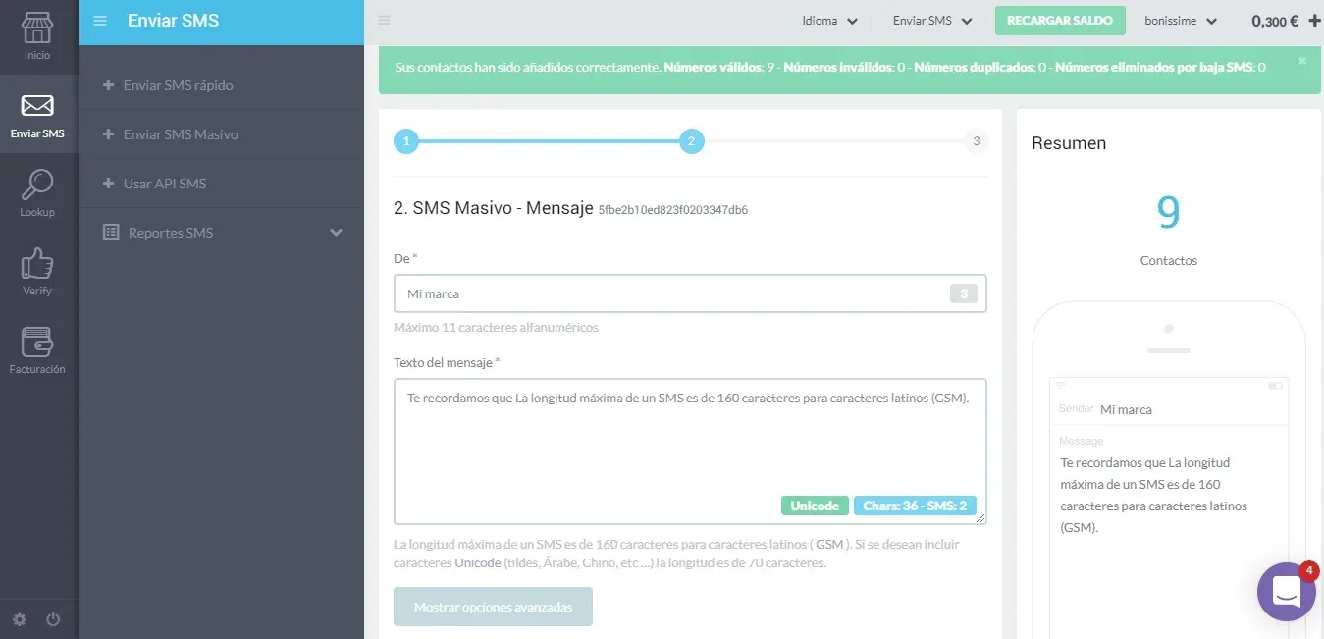The image size is (1324, 639).
Task: Open settings gear in sidebar footer
Action: pos(20,619)
